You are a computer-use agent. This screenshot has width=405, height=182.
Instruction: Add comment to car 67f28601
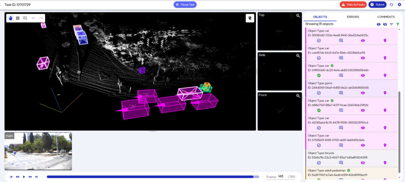click(x=341, y=145)
